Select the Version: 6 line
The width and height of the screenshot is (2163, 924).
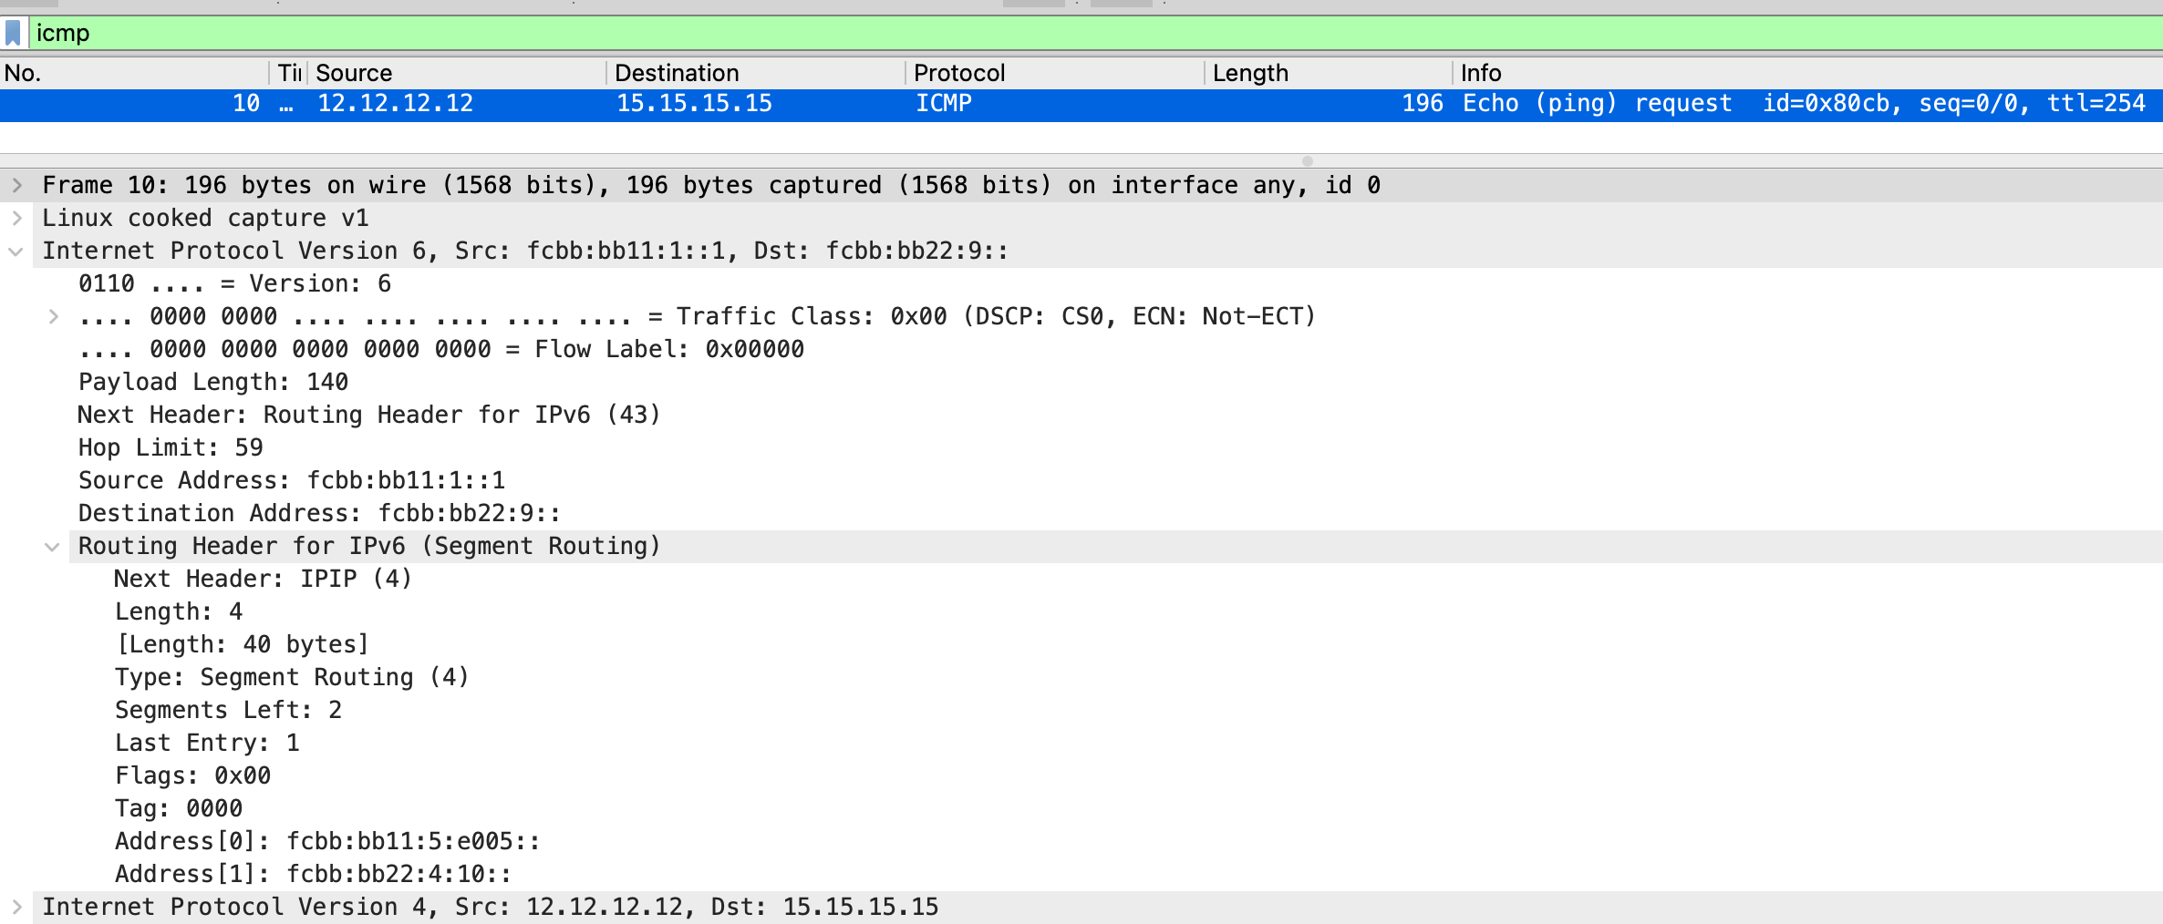point(234,284)
